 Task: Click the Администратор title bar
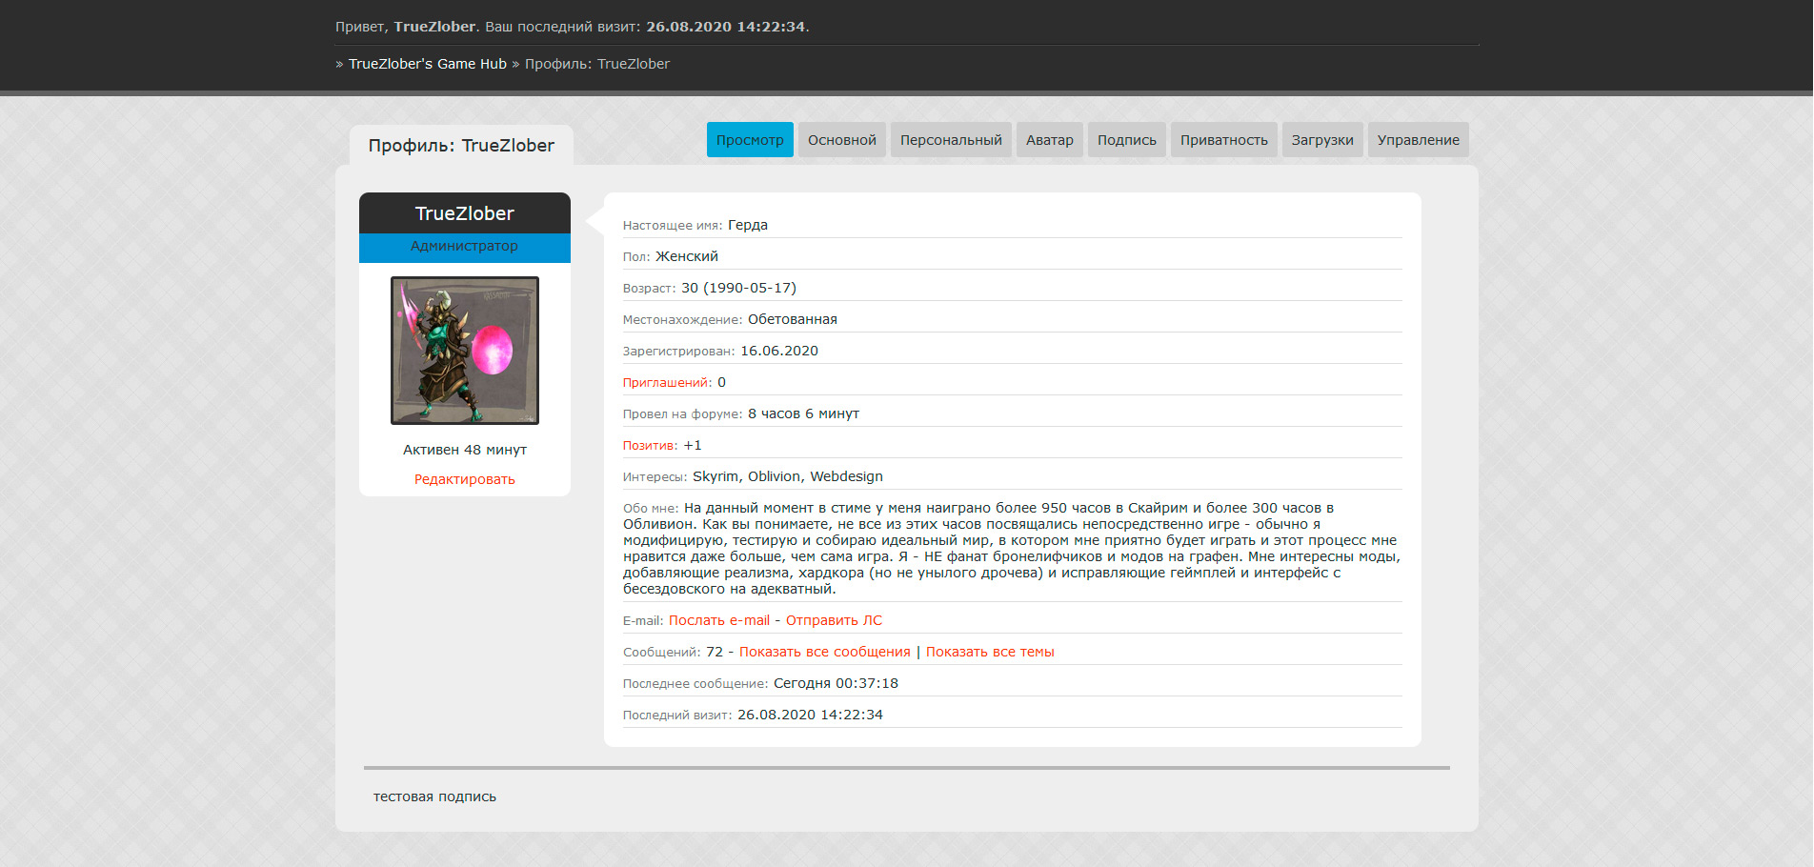tap(465, 246)
